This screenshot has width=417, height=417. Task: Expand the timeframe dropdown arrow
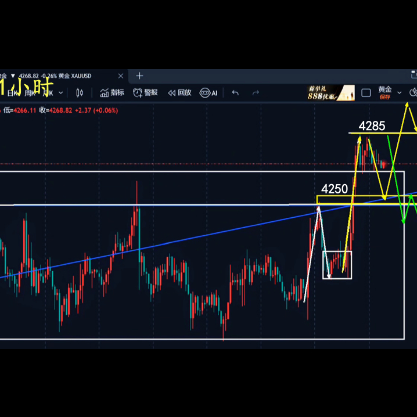[62, 93]
